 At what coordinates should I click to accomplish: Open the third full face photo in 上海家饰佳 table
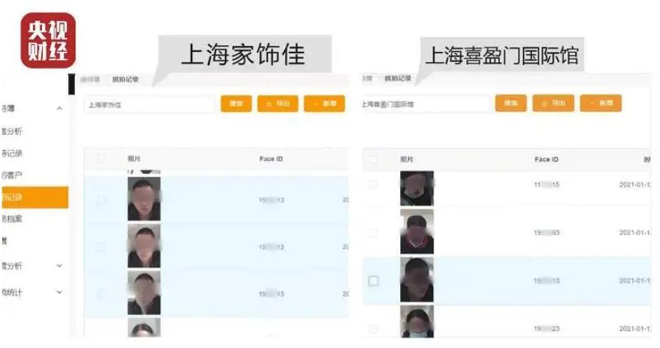tap(144, 293)
